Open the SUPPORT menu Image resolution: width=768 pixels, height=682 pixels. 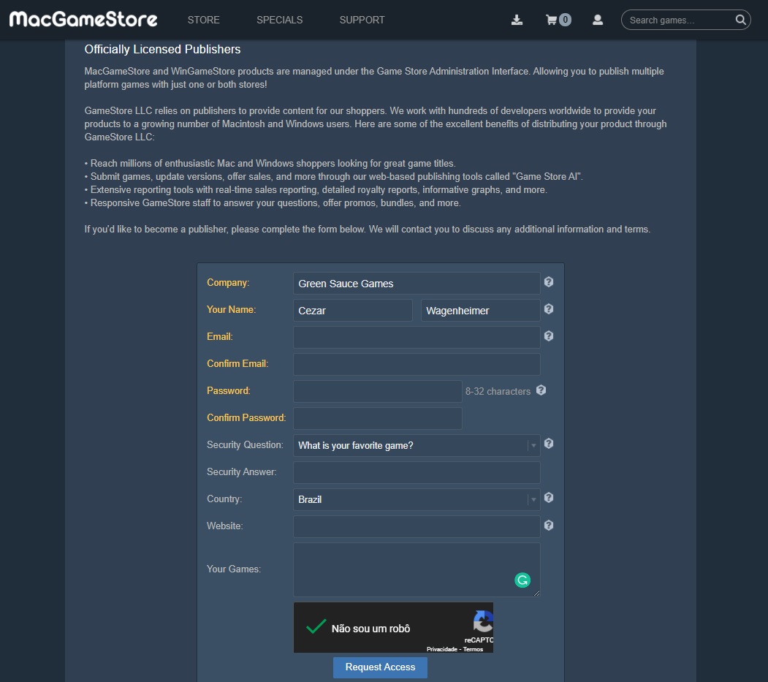tap(362, 20)
